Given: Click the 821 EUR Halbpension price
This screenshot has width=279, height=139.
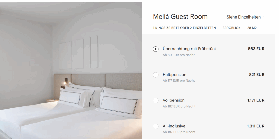Looking at the screenshot, I should click(256, 75).
